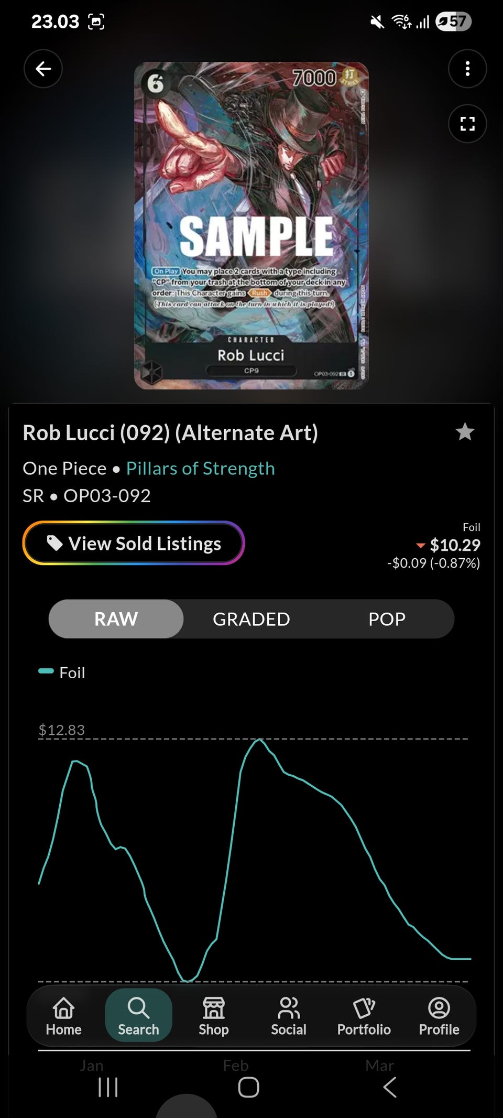
Task: Tap View Sold Listings button
Action: click(x=134, y=543)
